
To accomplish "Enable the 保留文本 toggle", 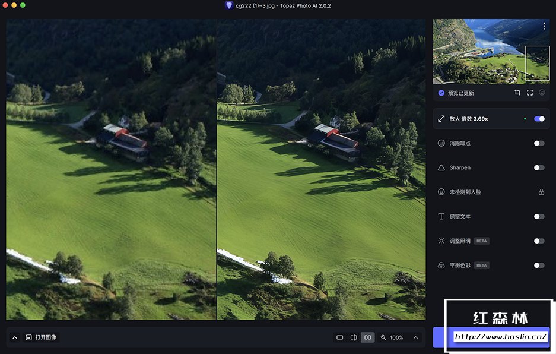I will coord(539,217).
